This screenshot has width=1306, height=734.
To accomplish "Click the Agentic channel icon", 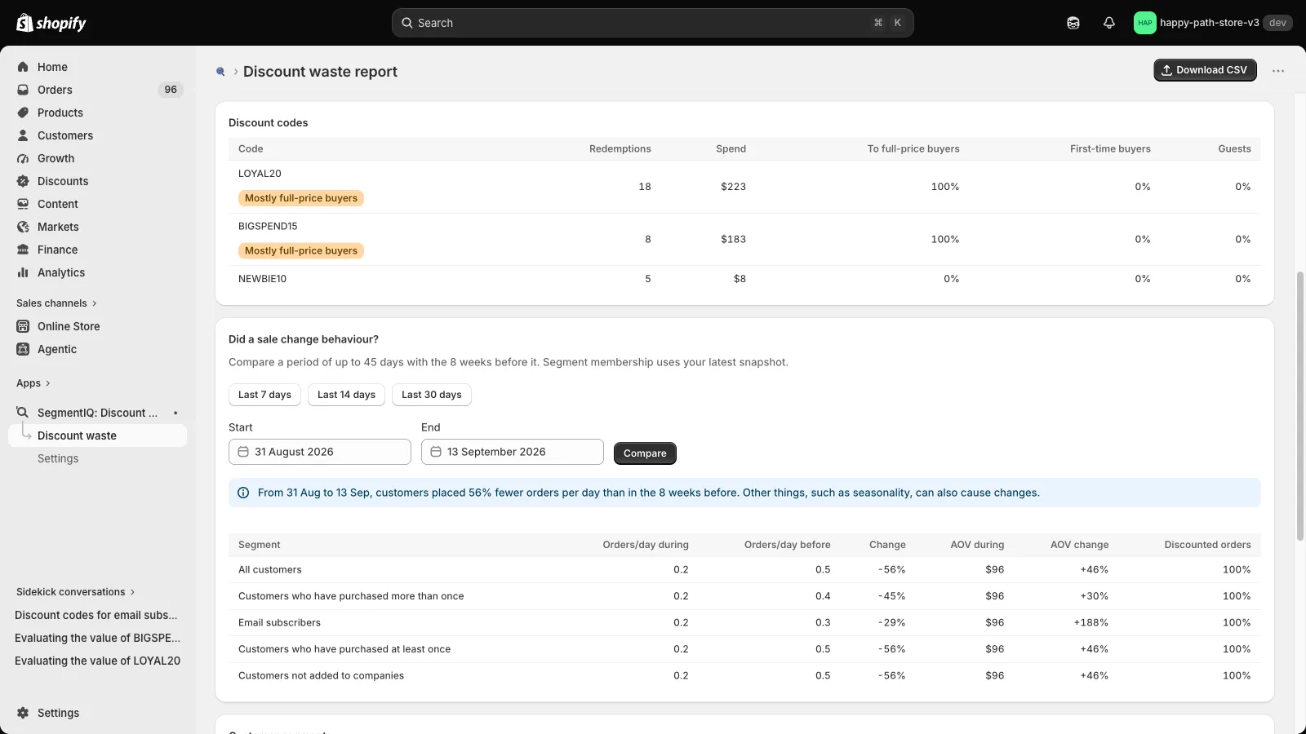I will pyautogui.click(x=23, y=349).
